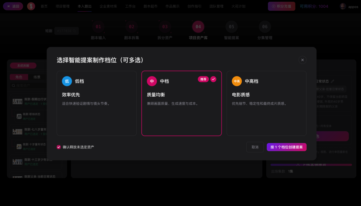This screenshot has width=361, height=206.
Task: Select 陈默·十岁童年状态 asset thumbnail
Action: pyautogui.click(x=19, y=146)
